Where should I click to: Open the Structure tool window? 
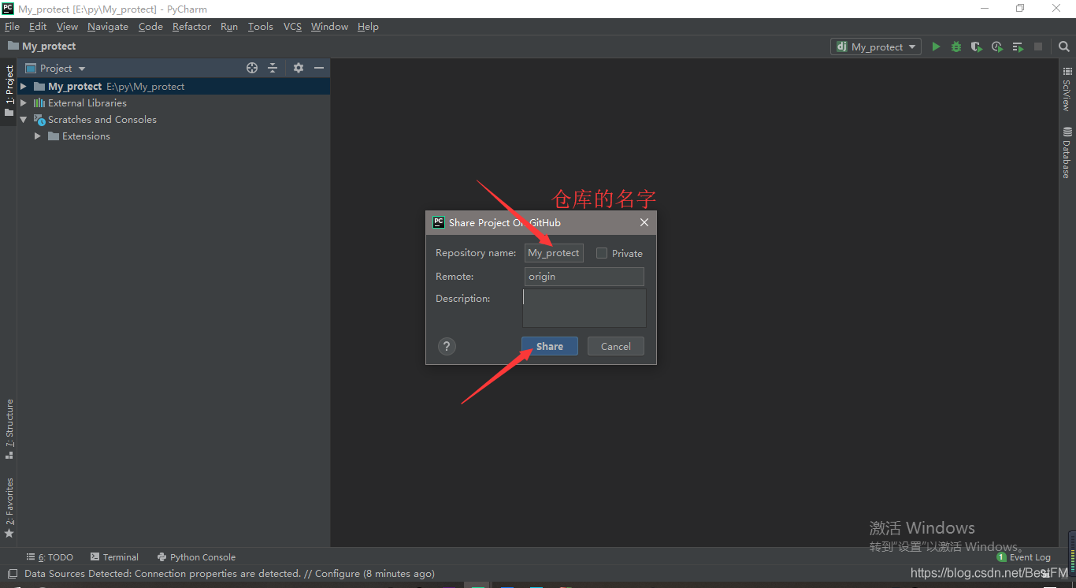(9, 430)
